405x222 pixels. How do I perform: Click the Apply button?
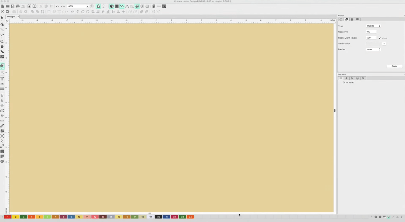tap(394, 66)
